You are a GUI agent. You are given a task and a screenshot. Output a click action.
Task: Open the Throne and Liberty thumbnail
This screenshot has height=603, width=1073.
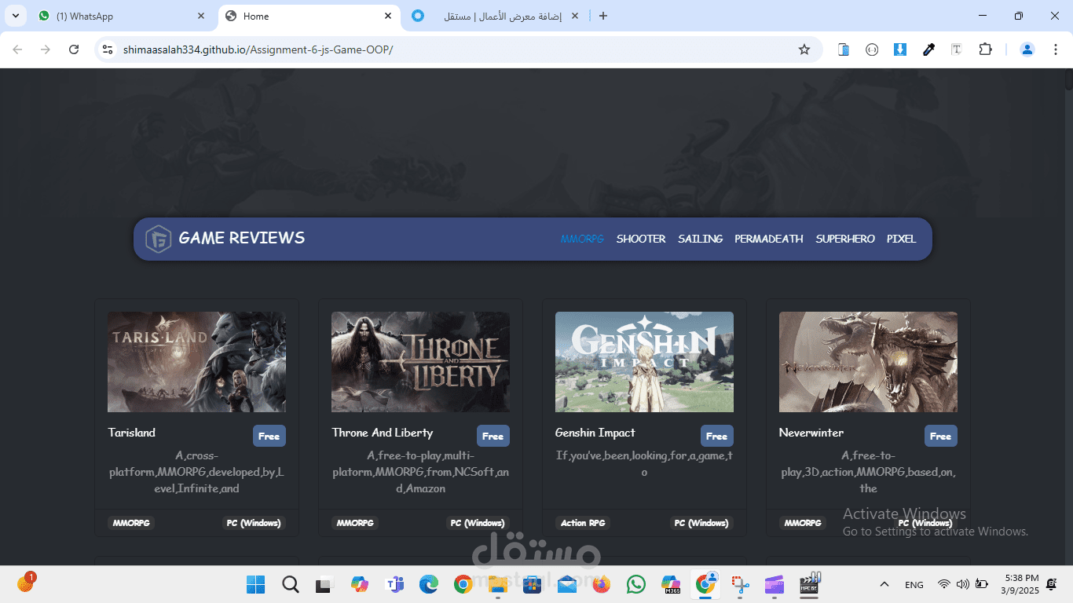click(420, 362)
